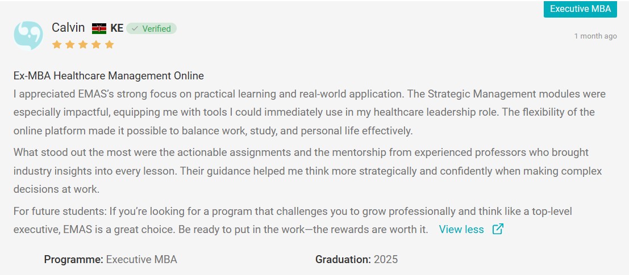Viewport: 629px width, 275px height.
Task: Click the quote-mark avatar icon
Action: (x=28, y=35)
